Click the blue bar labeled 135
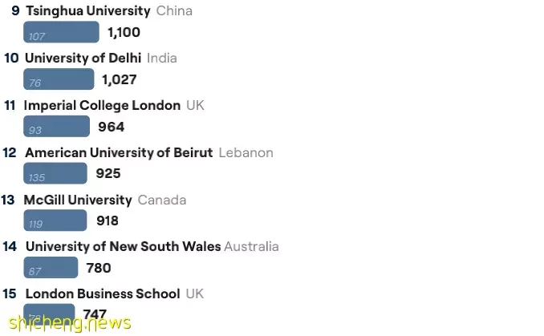 click(x=55, y=173)
